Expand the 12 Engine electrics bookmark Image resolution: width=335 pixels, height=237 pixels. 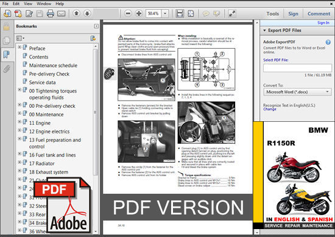click(x=19, y=130)
